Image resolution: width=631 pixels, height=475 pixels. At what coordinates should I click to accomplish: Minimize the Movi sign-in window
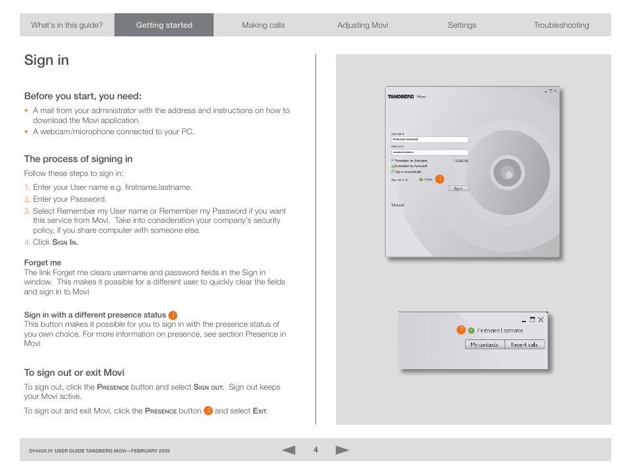click(546, 91)
